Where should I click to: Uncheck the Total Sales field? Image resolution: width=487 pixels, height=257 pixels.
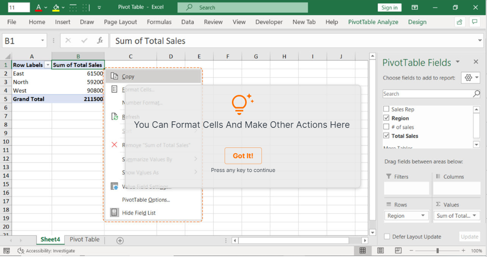386,136
